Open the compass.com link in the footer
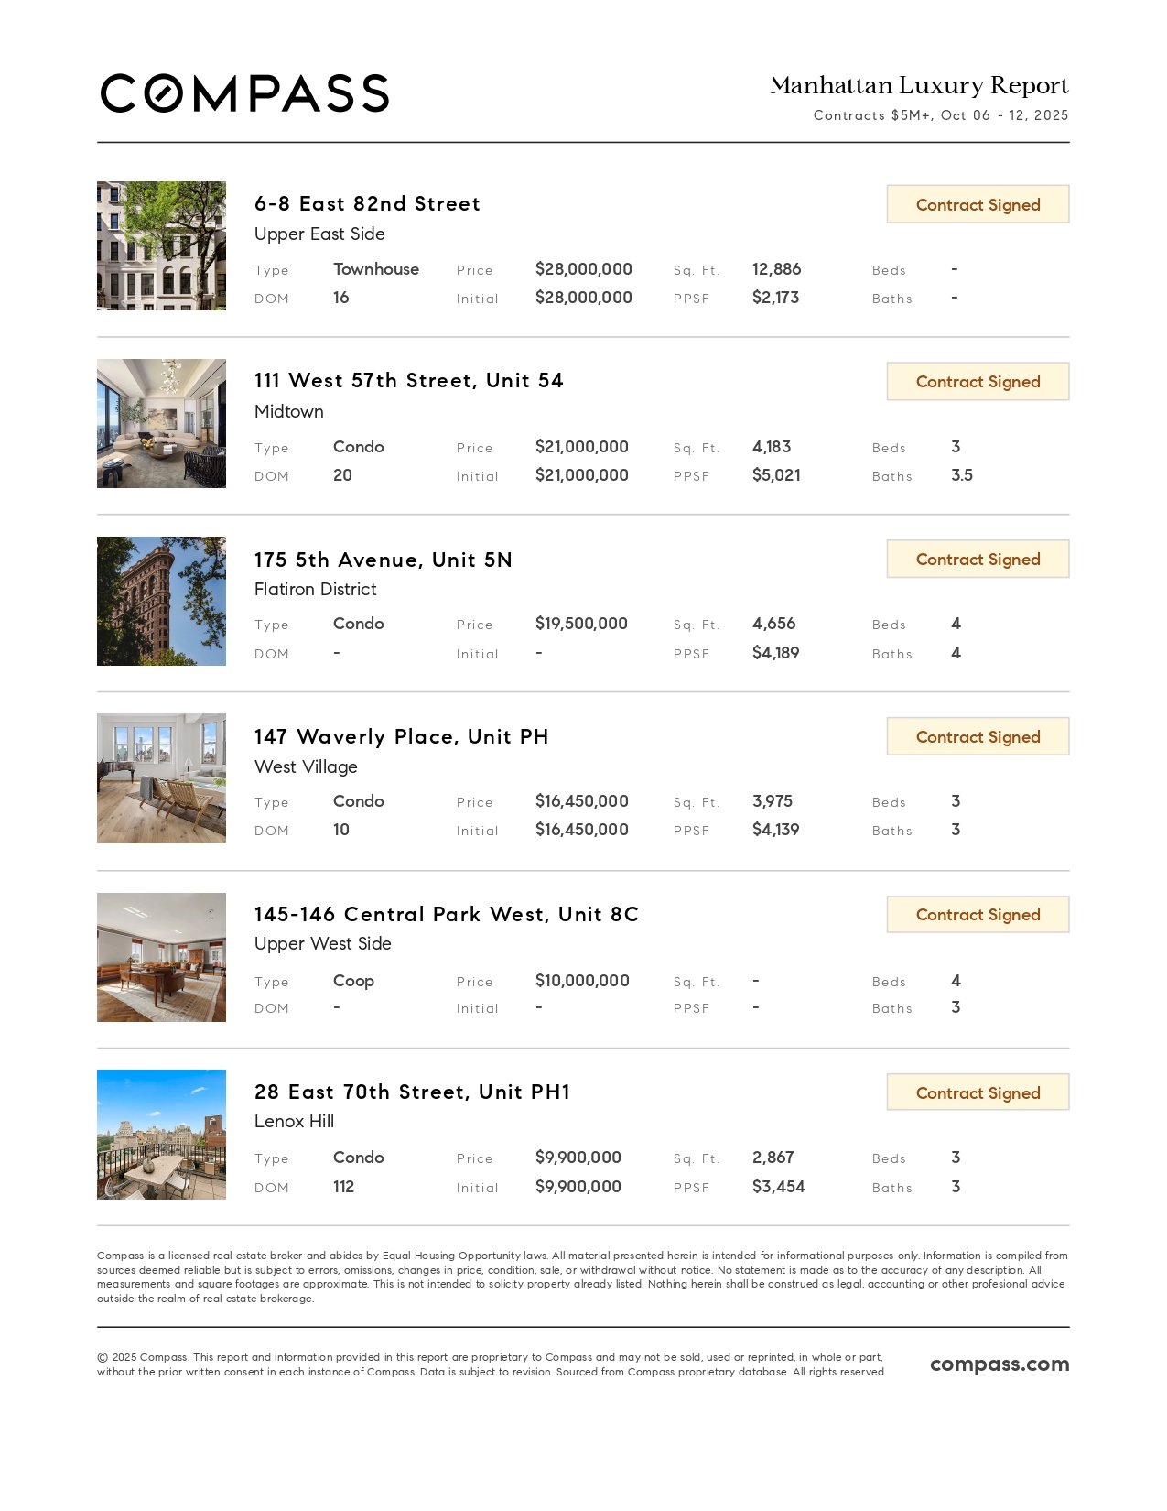 pos(999,1364)
